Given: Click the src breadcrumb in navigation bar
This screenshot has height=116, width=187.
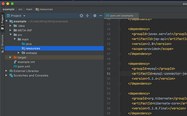Looking at the screenshot, I should coord(20,9).
